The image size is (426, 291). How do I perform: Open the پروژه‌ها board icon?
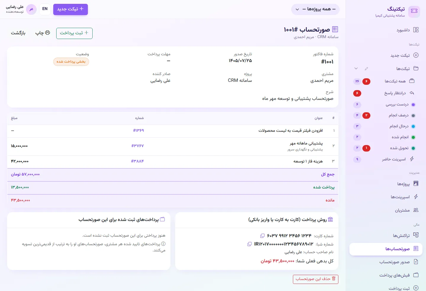pos(416,183)
